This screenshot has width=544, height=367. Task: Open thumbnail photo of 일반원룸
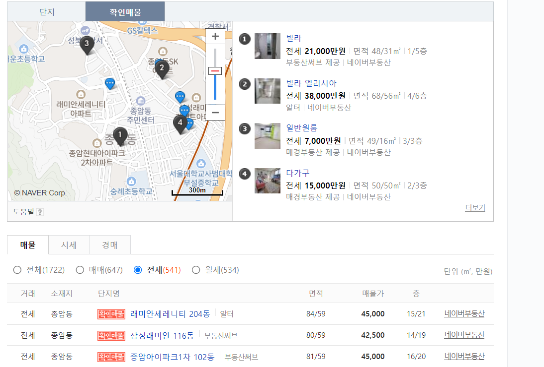click(x=268, y=136)
